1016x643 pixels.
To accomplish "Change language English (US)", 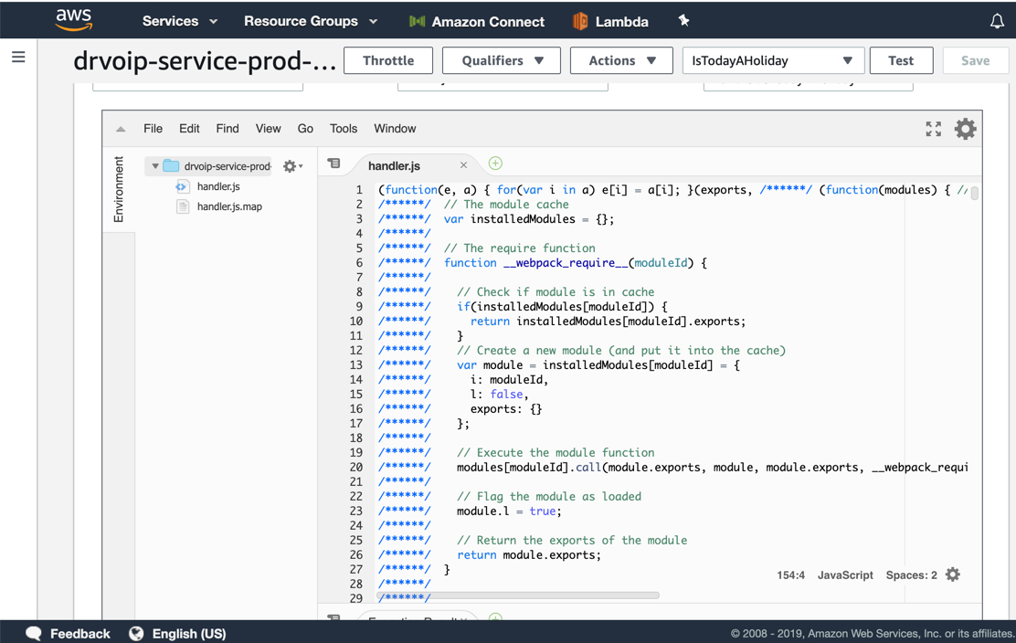I will click(188, 633).
